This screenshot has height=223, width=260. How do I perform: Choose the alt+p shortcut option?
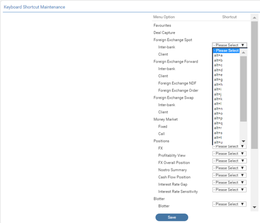click(x=218, y=118)
